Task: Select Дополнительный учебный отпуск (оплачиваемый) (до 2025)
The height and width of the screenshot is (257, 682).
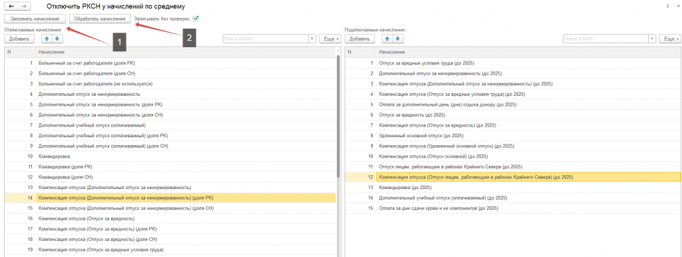Action: coord(513,198)
